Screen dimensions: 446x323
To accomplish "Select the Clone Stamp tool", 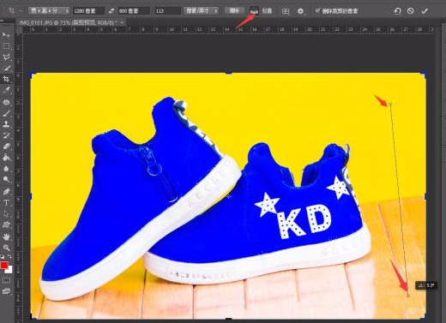I will [6, 123].
